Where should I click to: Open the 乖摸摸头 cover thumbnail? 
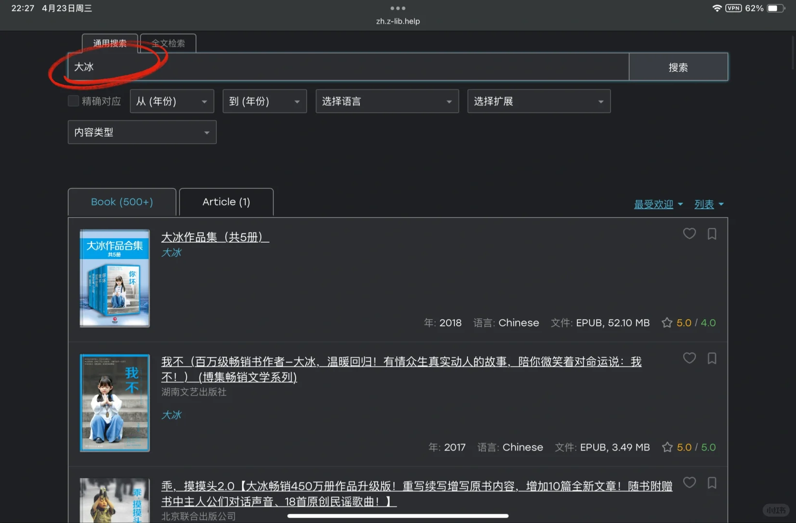coord(115,501)
